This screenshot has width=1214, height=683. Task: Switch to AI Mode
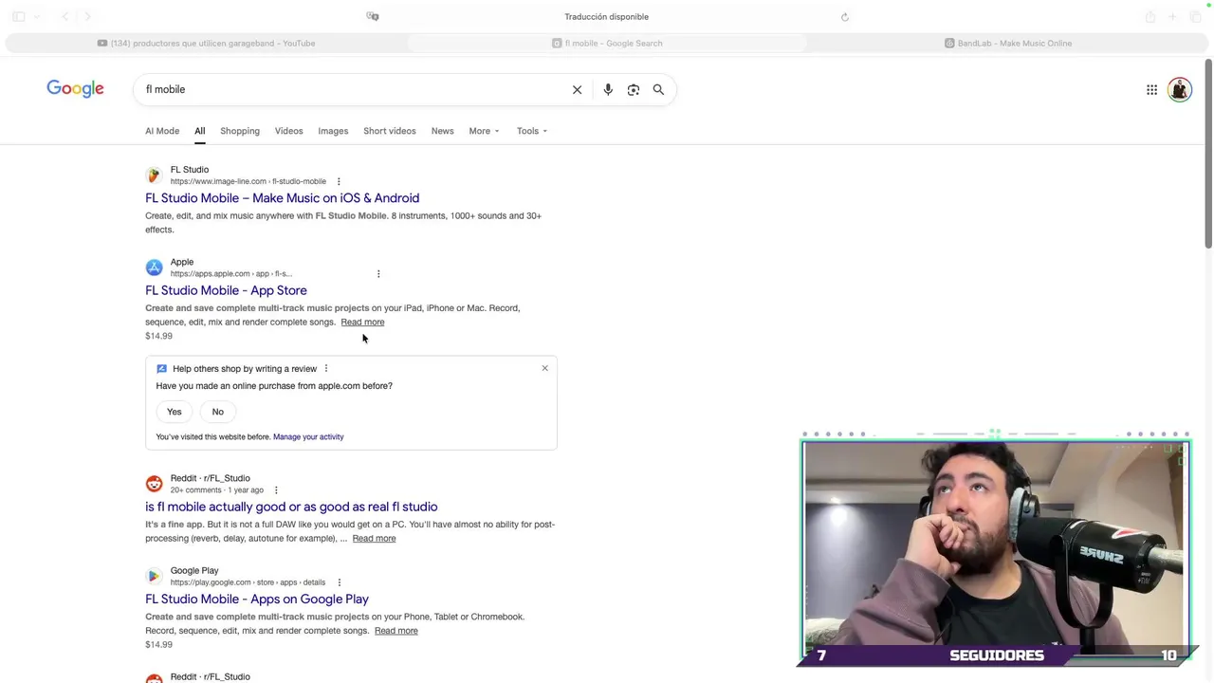pos(162,131)
